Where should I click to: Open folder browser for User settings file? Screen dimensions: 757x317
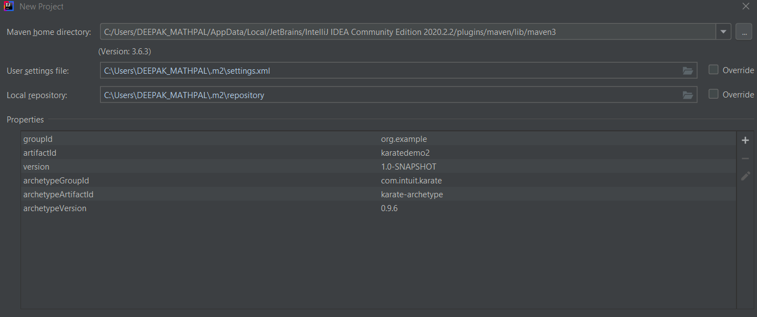(x=688, y=70)
